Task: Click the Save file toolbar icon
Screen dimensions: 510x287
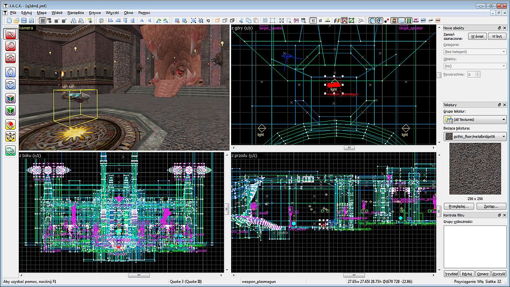Action: pos(24,21)
